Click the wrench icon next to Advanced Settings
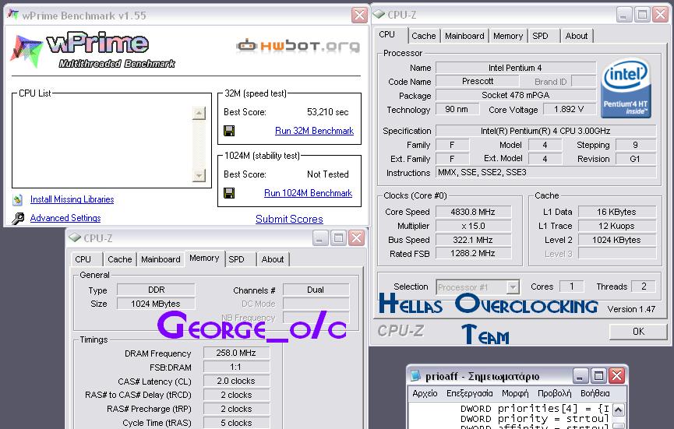The image size is (674, 429). tap(18, 218)
